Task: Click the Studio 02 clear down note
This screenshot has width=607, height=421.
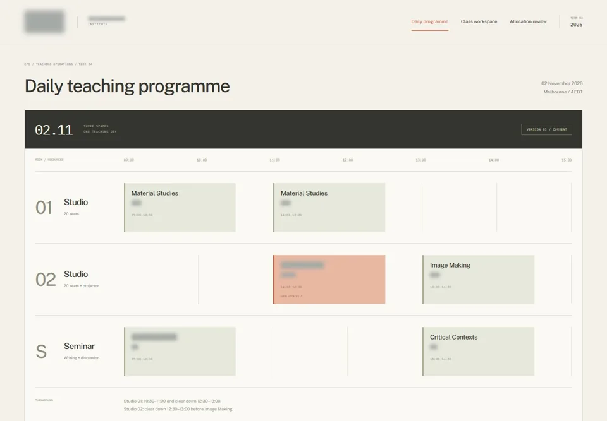Action: point(178,409)
